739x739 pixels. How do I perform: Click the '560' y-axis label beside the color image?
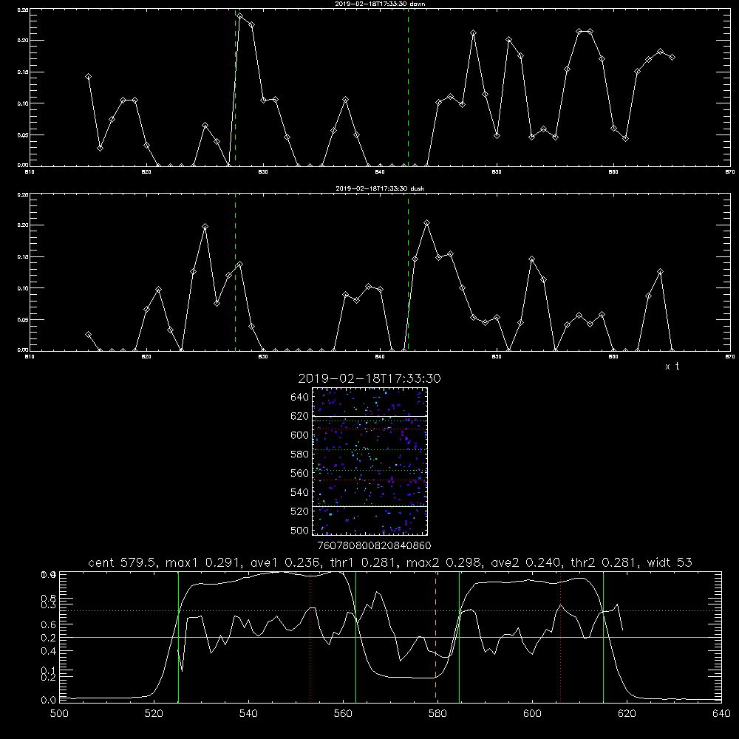pos(300,473)
